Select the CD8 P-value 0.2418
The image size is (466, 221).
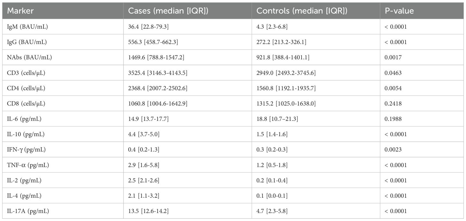[x=393, y=104]
